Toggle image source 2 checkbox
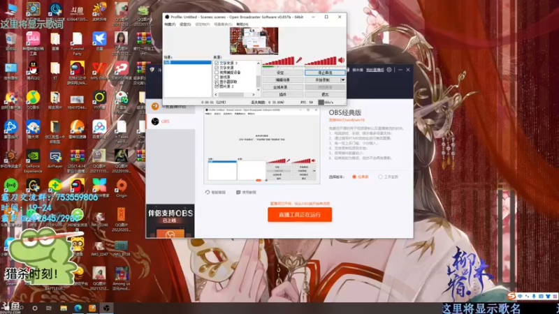Image resolution: width=559 pixels, height=314 pixels. point(217,86)
